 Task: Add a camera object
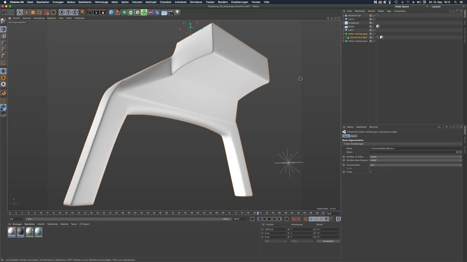click(171, 12)
